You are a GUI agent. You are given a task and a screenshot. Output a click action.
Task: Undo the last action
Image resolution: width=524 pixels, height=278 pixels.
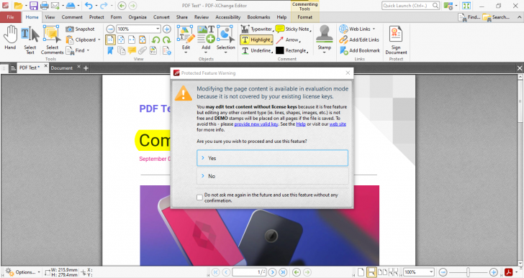89,5
